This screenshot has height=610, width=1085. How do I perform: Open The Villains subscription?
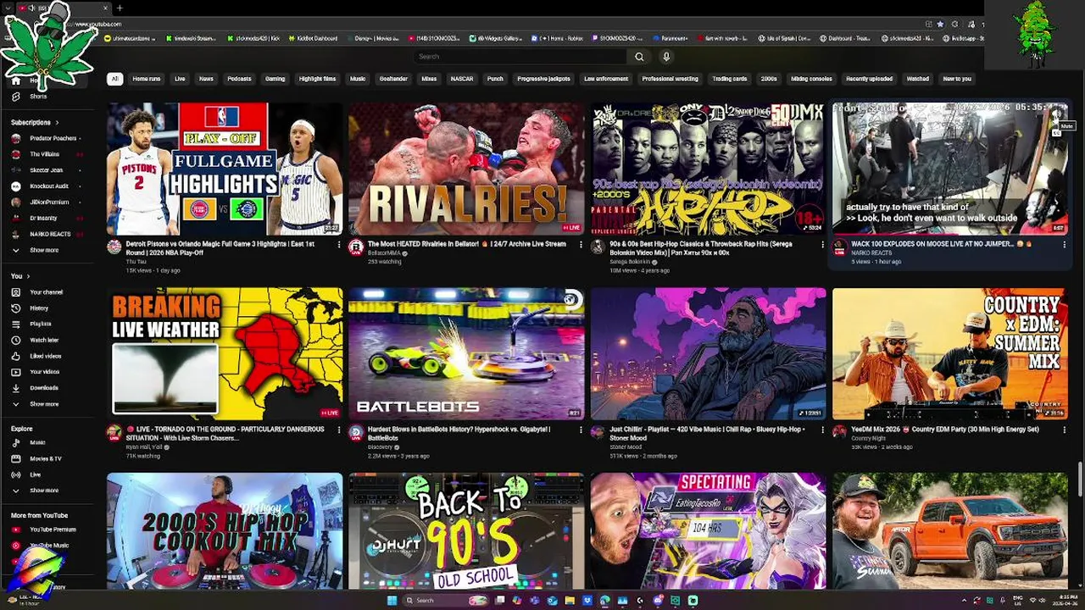click(44, 154)
